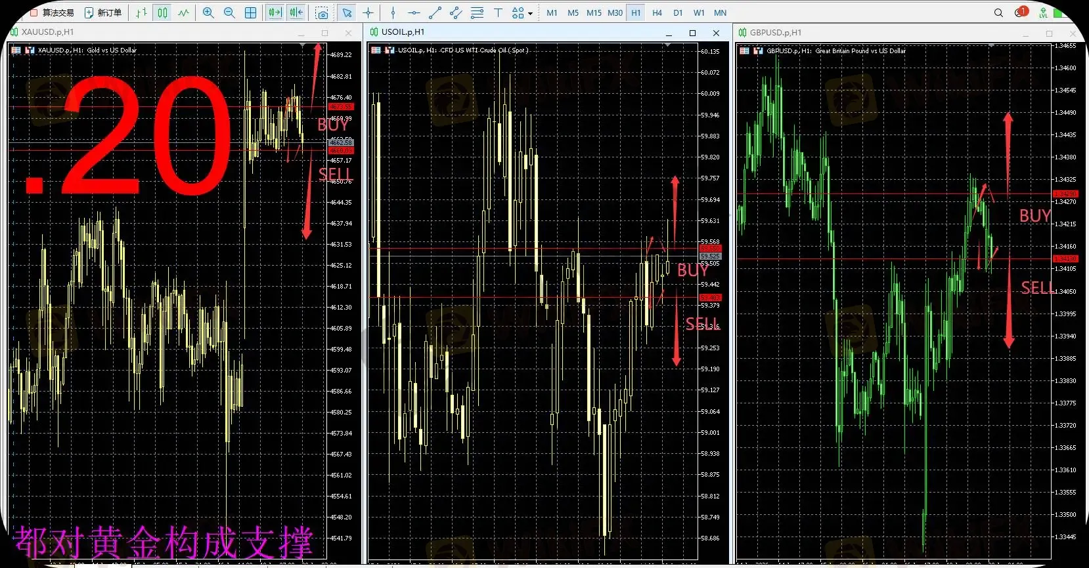
Task: Tile chart windows with grid icon
Action: point(250,12)
